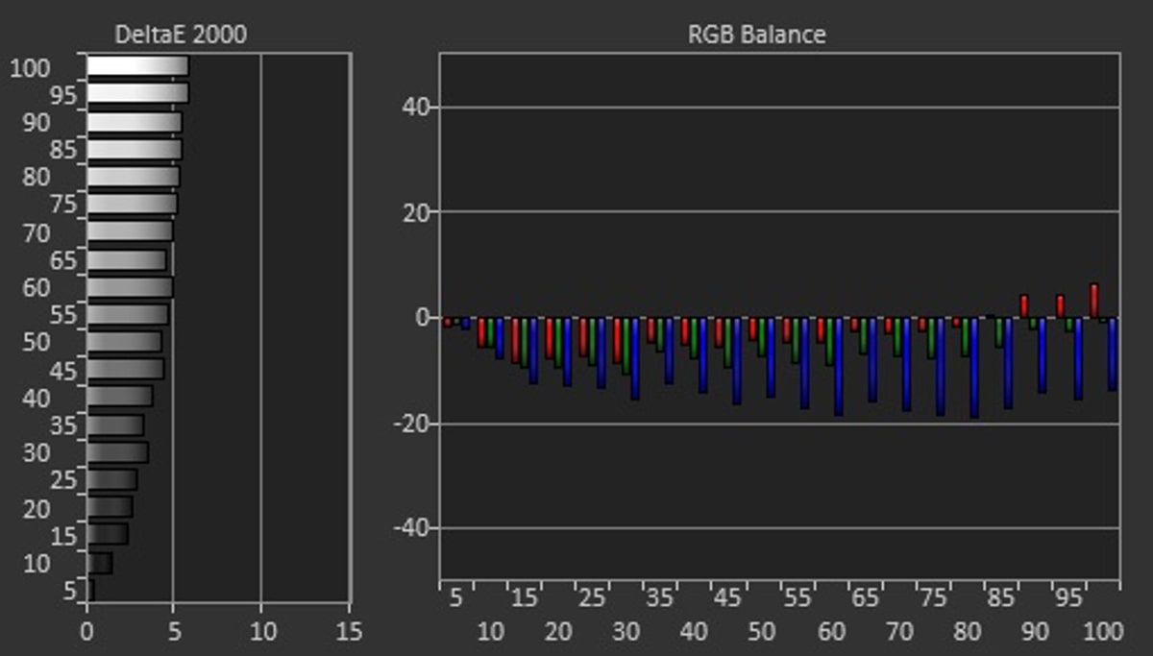The height and width of the screenshot is (656, 1153).
Task: Click the blue RGB Balance bar at 100
Action: click(x=1112, y=354)
